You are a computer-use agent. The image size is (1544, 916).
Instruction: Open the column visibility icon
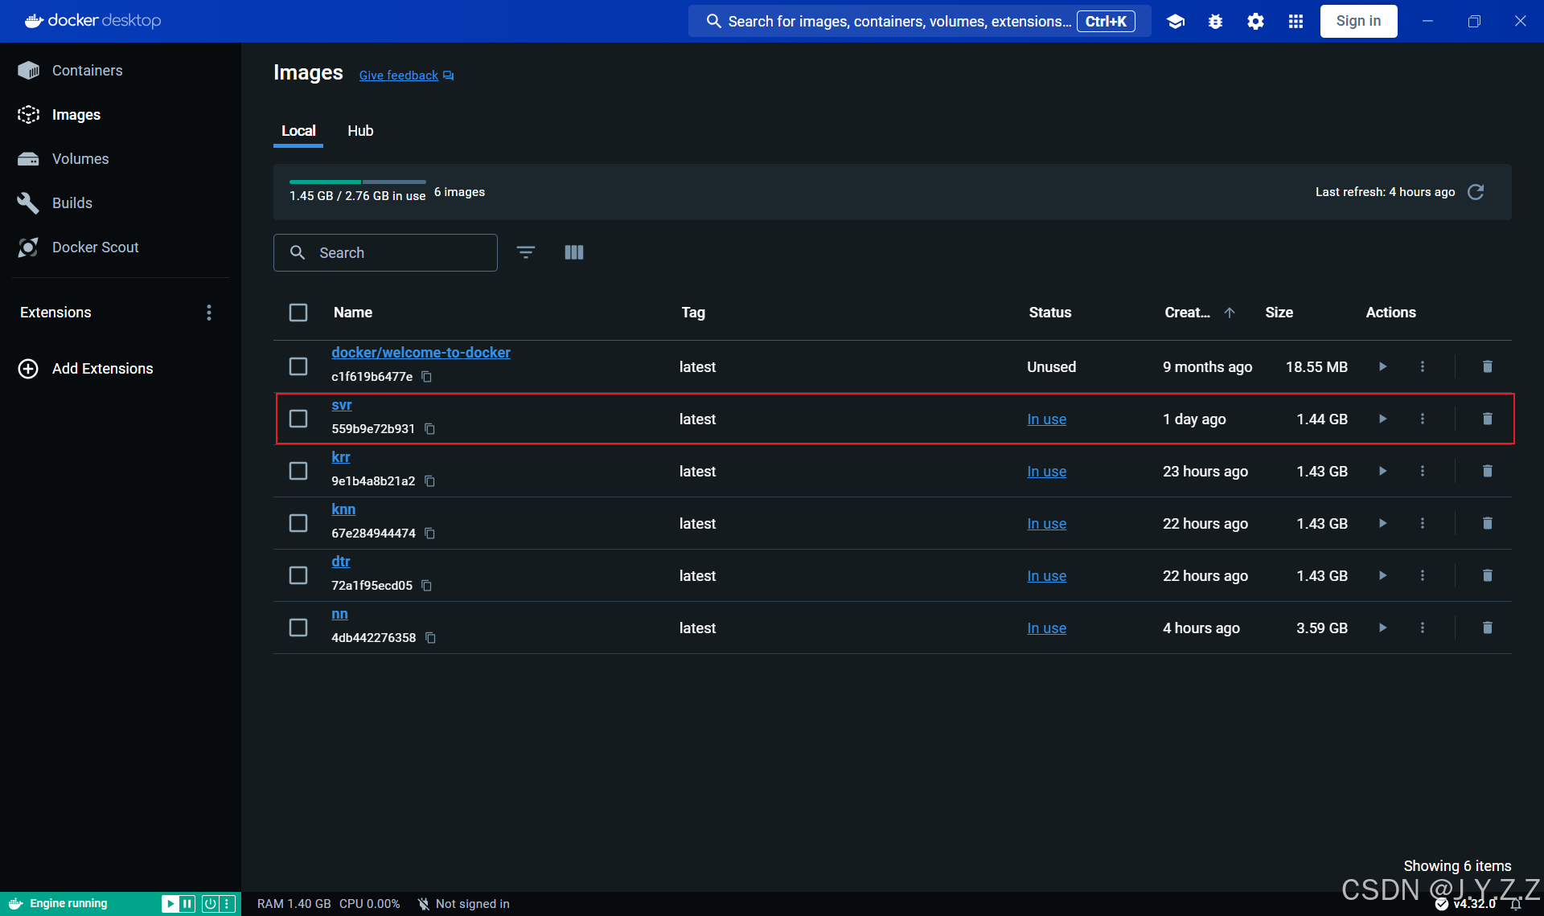click(574, 252)
